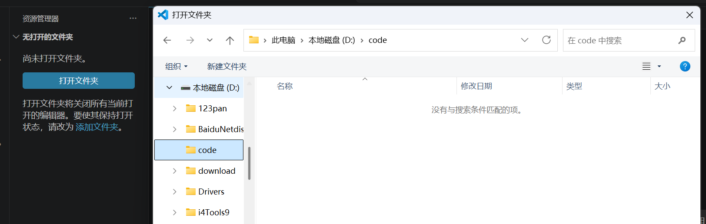Viewport: 706px width, 224px height.
Task: Expand the download folder node
Action: (x=174, y=171)
